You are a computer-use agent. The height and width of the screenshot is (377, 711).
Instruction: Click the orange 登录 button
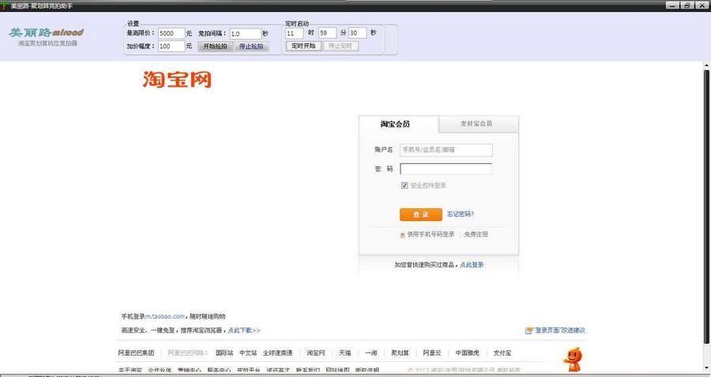[420, 215]
